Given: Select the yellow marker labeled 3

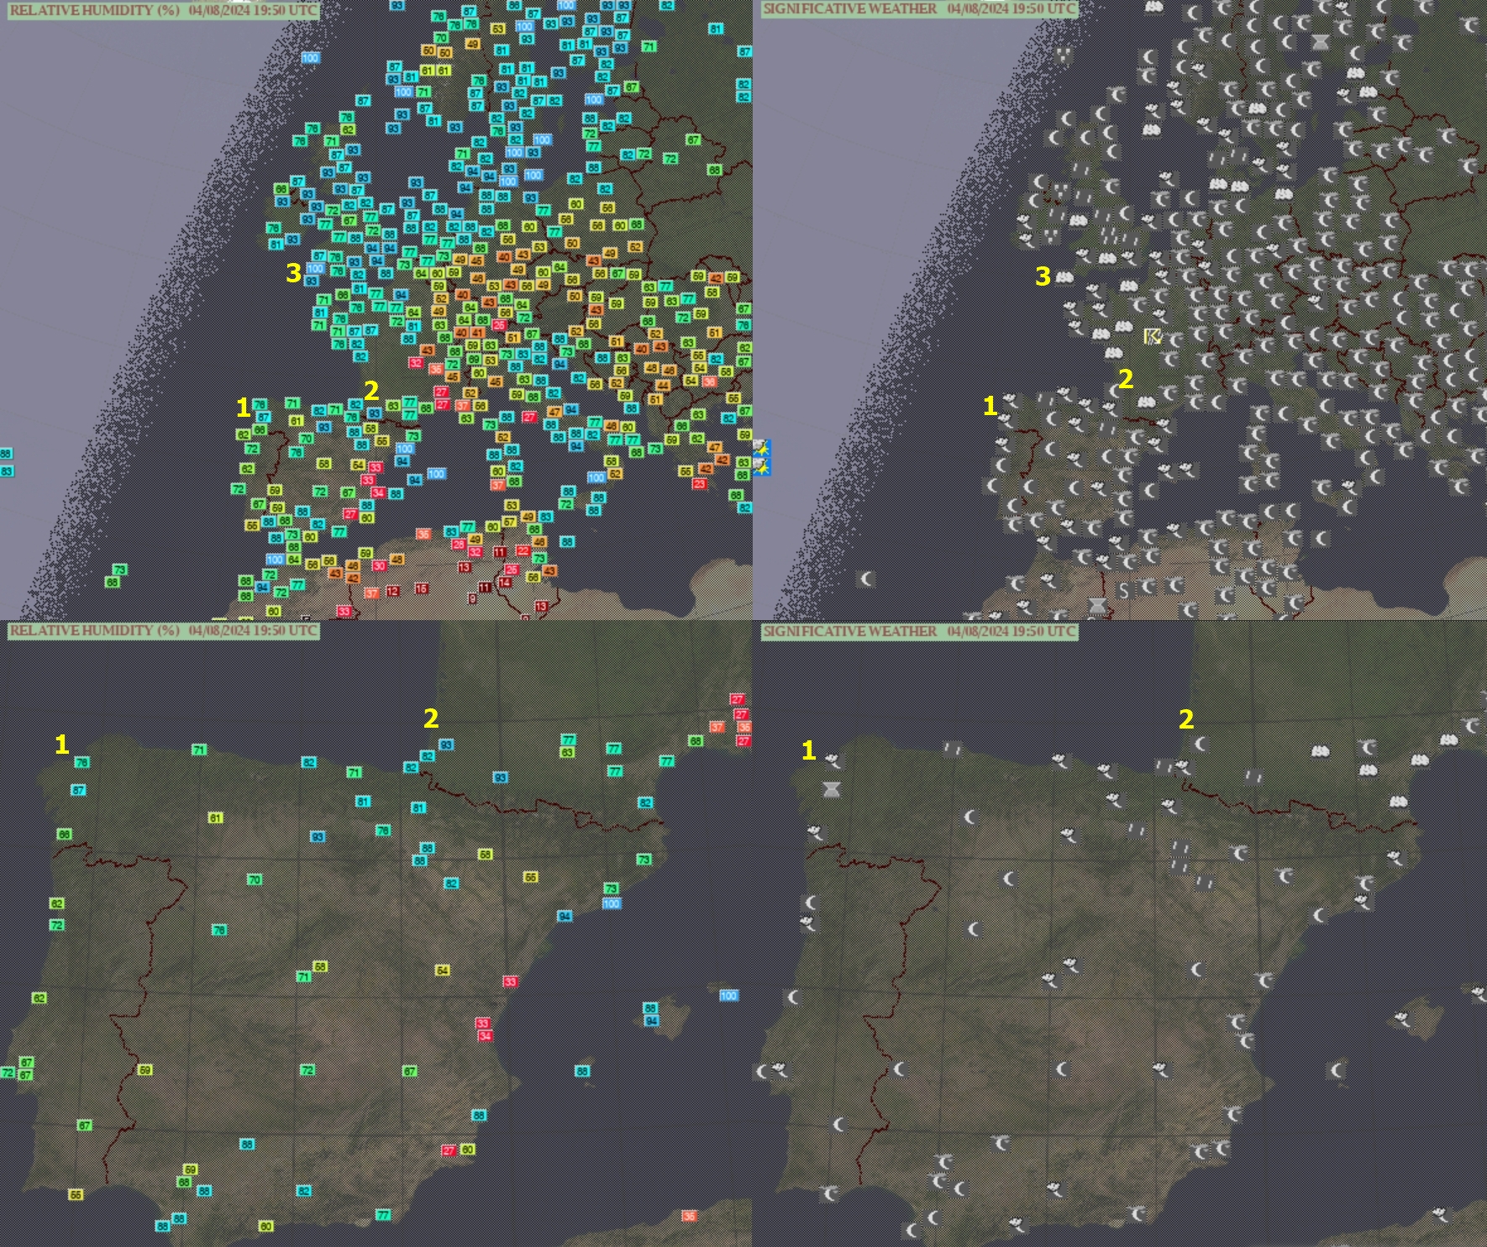Looking at the screenshot, I should pyautogui.click(x=292, y=272).
